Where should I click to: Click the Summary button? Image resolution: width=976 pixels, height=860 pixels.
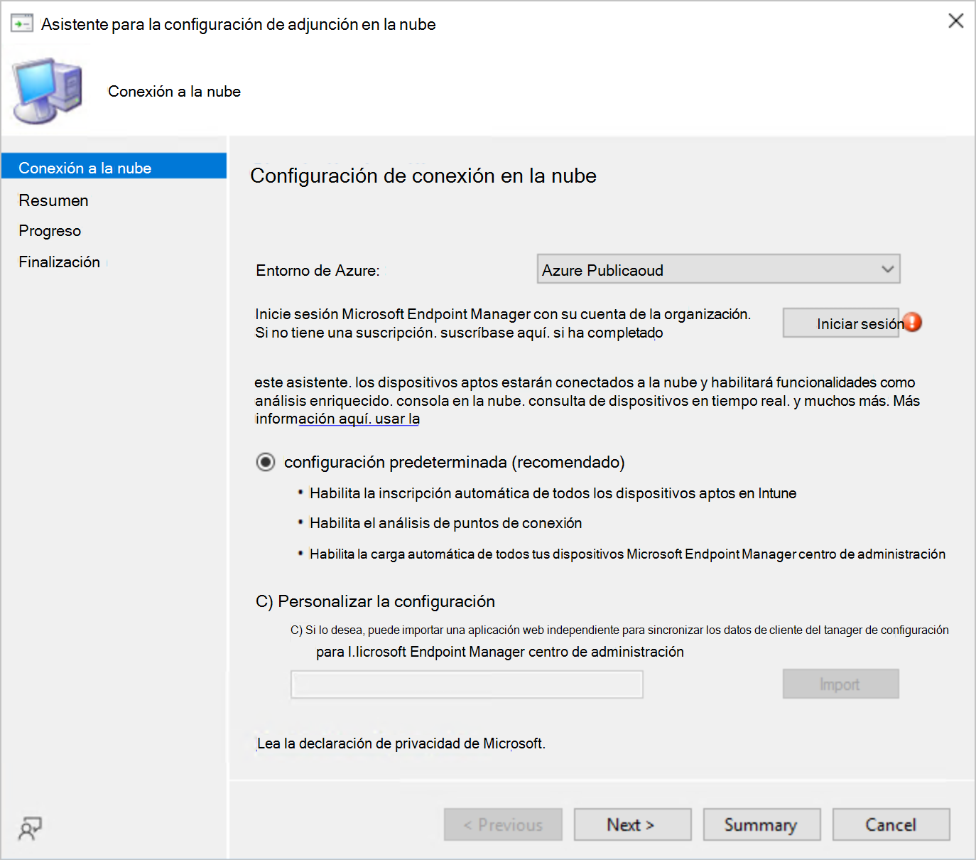[x=761, y=824]
